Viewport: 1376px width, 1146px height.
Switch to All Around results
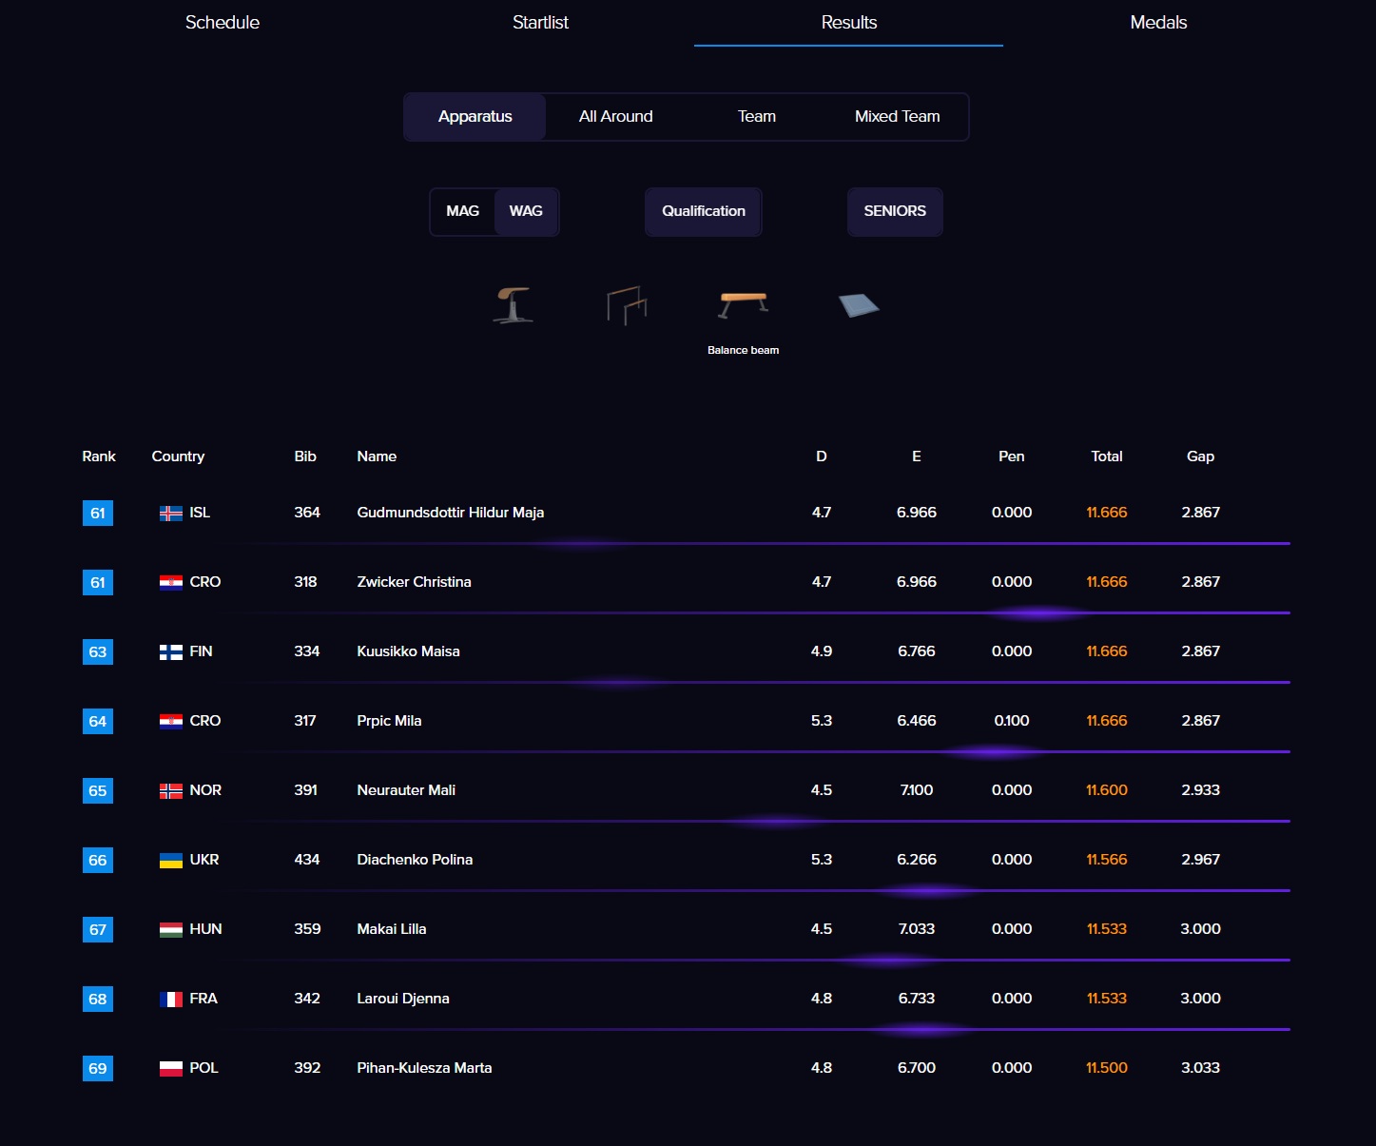615,117
